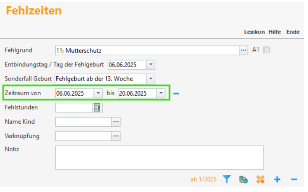
Task: Click the blue filter funnel icon
Action: point(227,179)
